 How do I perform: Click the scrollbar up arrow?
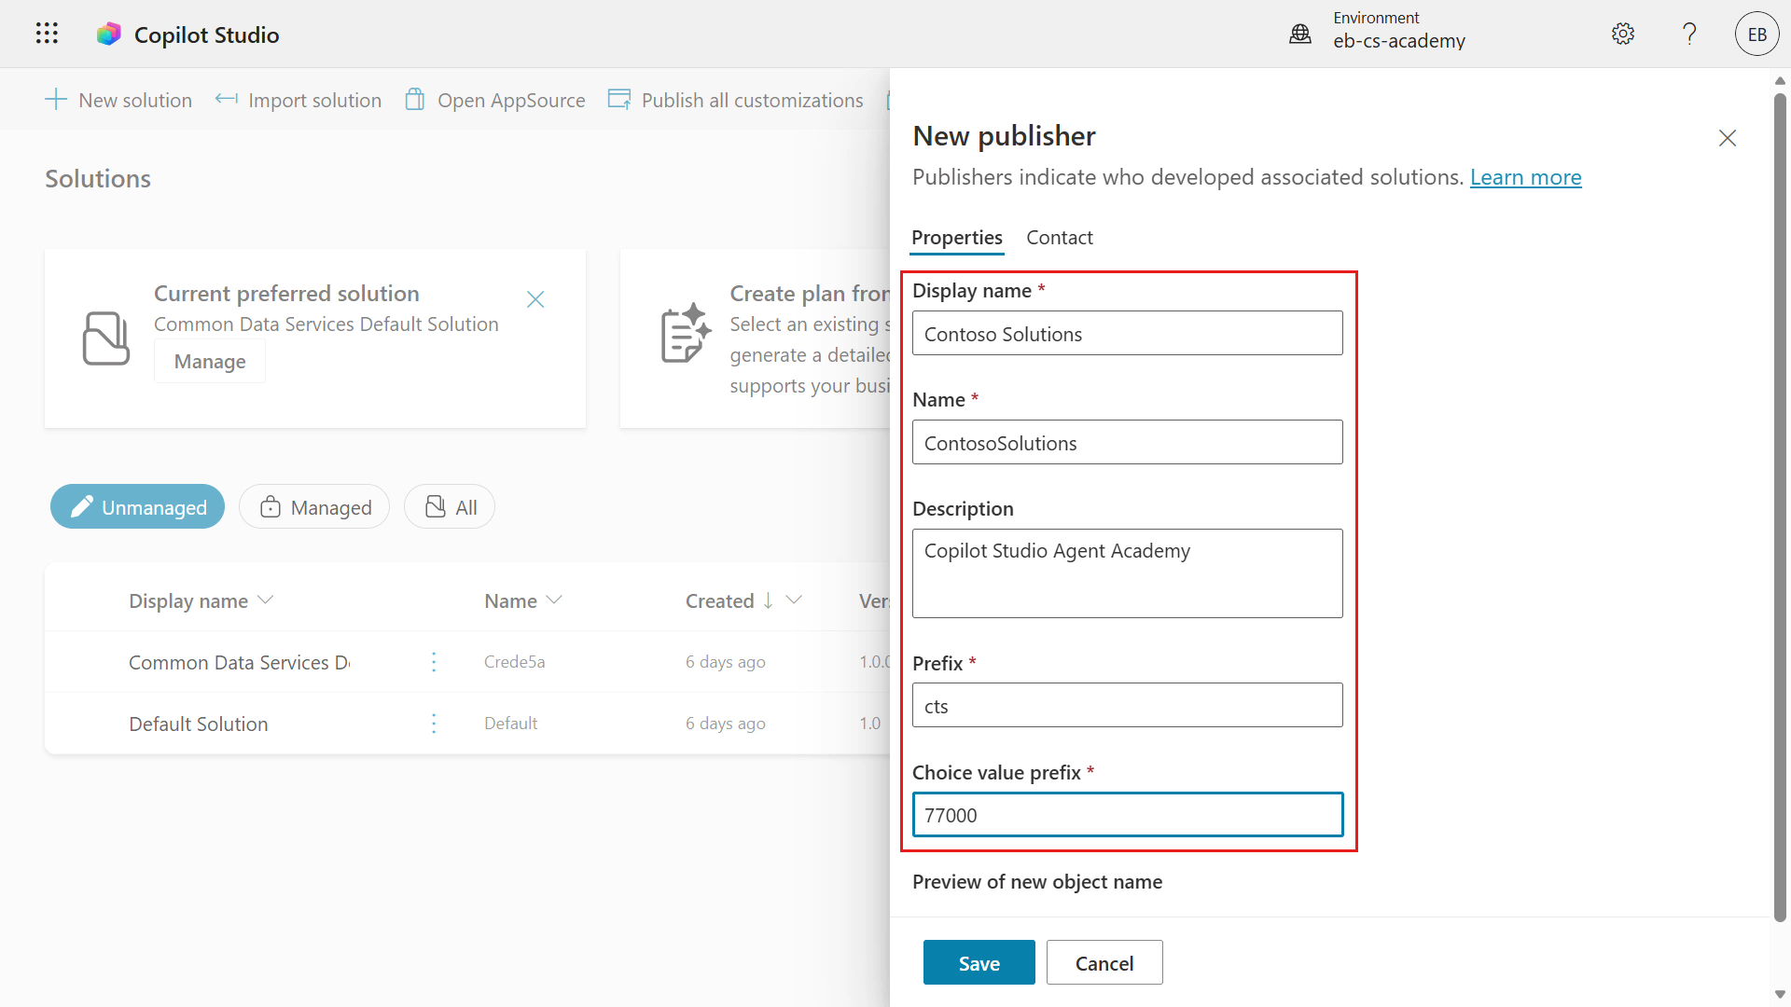tap(1780, 79)
